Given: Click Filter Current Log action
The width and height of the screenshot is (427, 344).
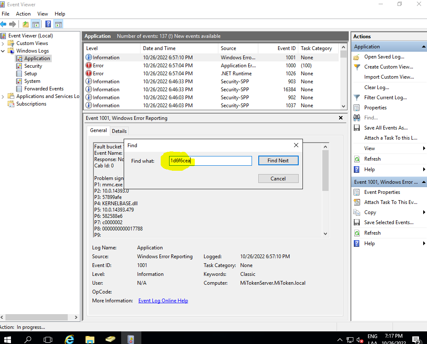Looking at the screenshot, I should point(385,98).
